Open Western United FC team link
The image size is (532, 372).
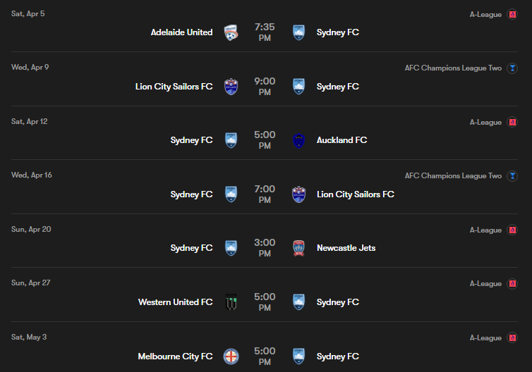coord(176,302)
